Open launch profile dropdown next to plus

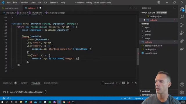(x=119, y=83)
